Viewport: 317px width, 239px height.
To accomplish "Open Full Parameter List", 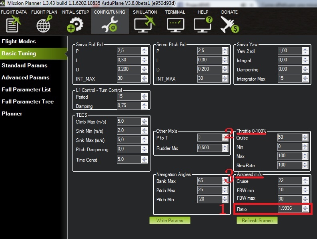I will (x=26, y=89).
